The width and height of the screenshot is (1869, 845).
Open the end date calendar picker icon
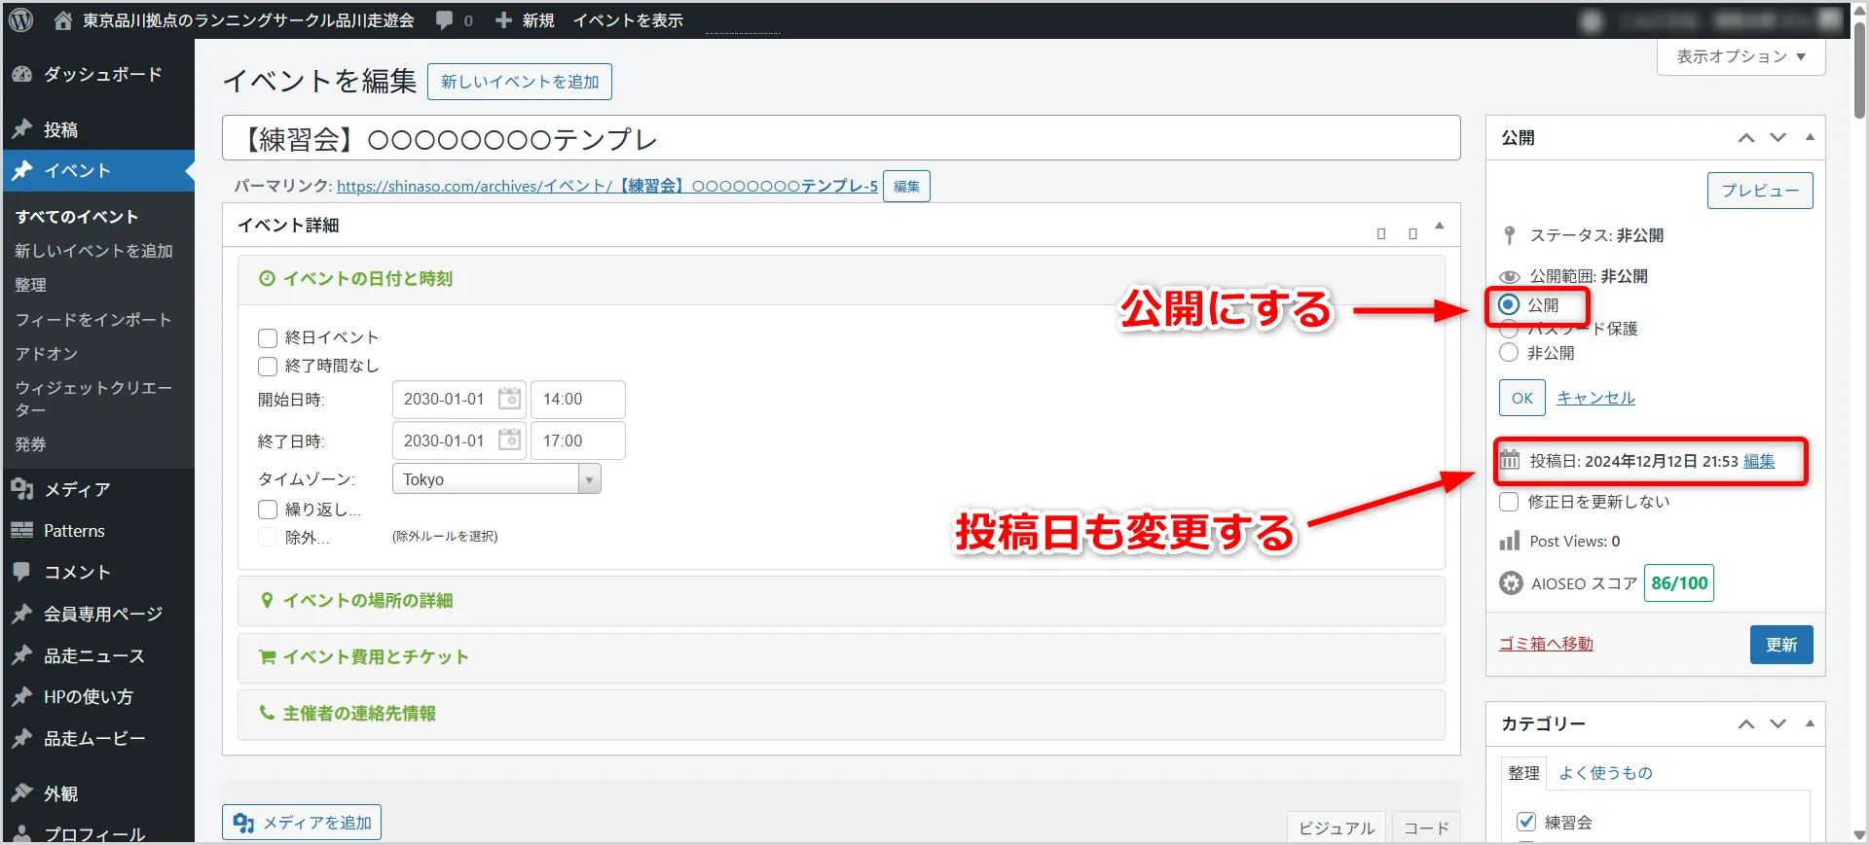coord(509,440)
